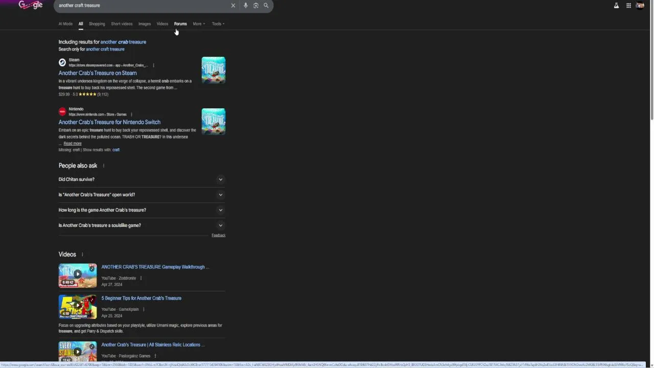
Task: Select the All results tab
Action: (x=81, y=24)
